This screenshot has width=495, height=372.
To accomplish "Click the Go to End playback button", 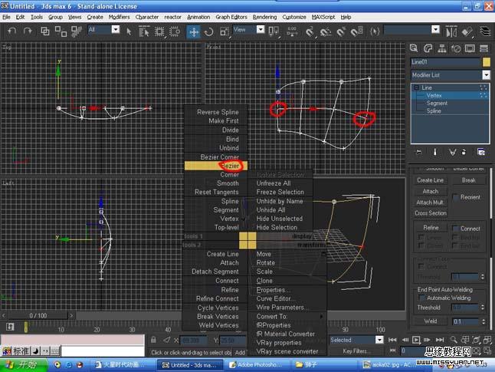I will tap(440, 340).
